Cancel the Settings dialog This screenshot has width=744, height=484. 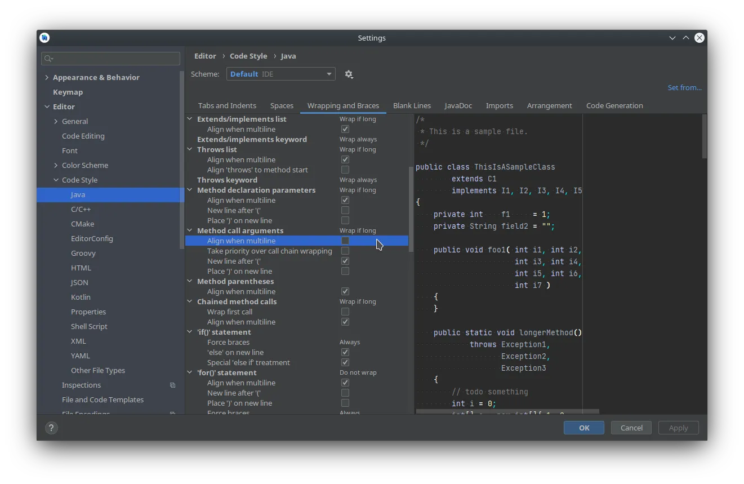tap(631, 428)
